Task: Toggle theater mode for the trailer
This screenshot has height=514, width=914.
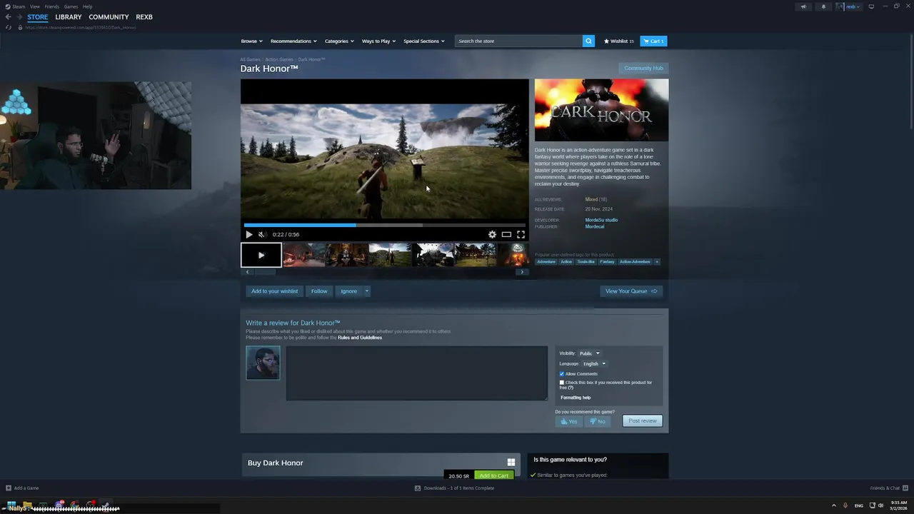Action: (506, 234)
